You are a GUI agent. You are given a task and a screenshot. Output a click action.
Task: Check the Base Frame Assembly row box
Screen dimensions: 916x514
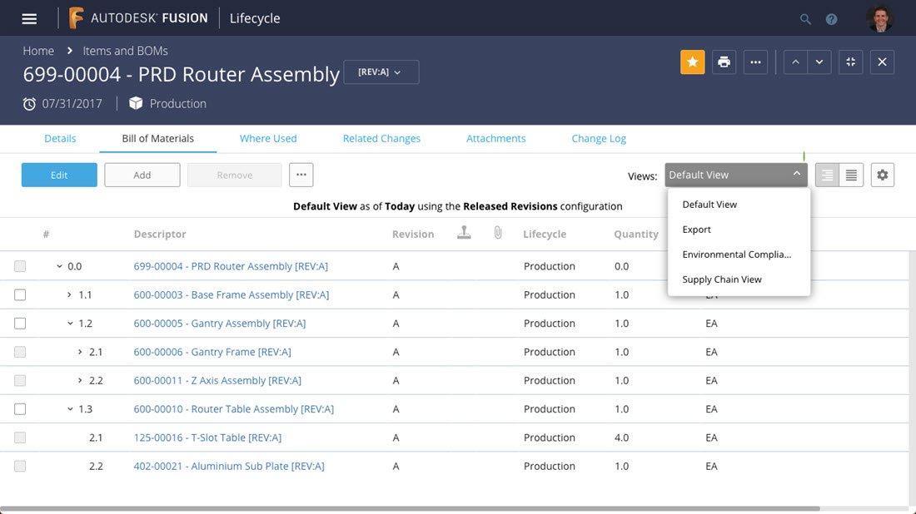pos(20,294)
